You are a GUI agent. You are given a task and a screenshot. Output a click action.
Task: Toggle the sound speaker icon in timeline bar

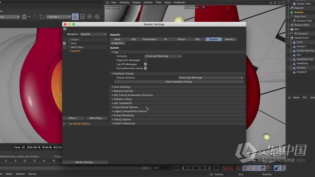click(x=277, y=168)
